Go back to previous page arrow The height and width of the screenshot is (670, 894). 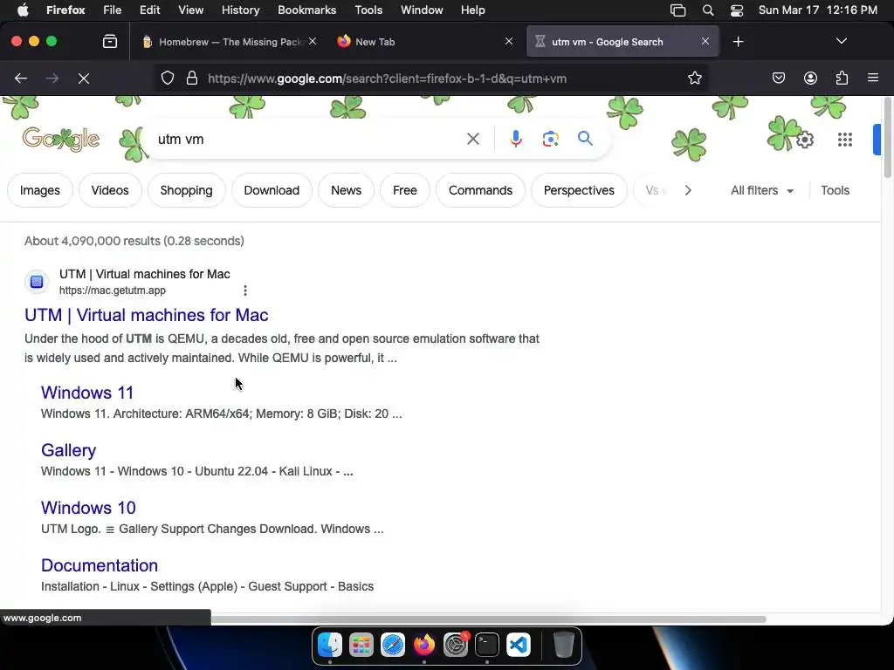tap(21, 78)
